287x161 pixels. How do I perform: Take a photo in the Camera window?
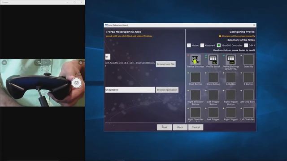click(76, 83)
